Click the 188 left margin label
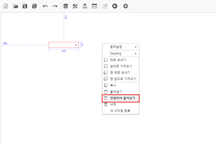Image resolution: width=216 pixels, height=144 pixels. 5,43
